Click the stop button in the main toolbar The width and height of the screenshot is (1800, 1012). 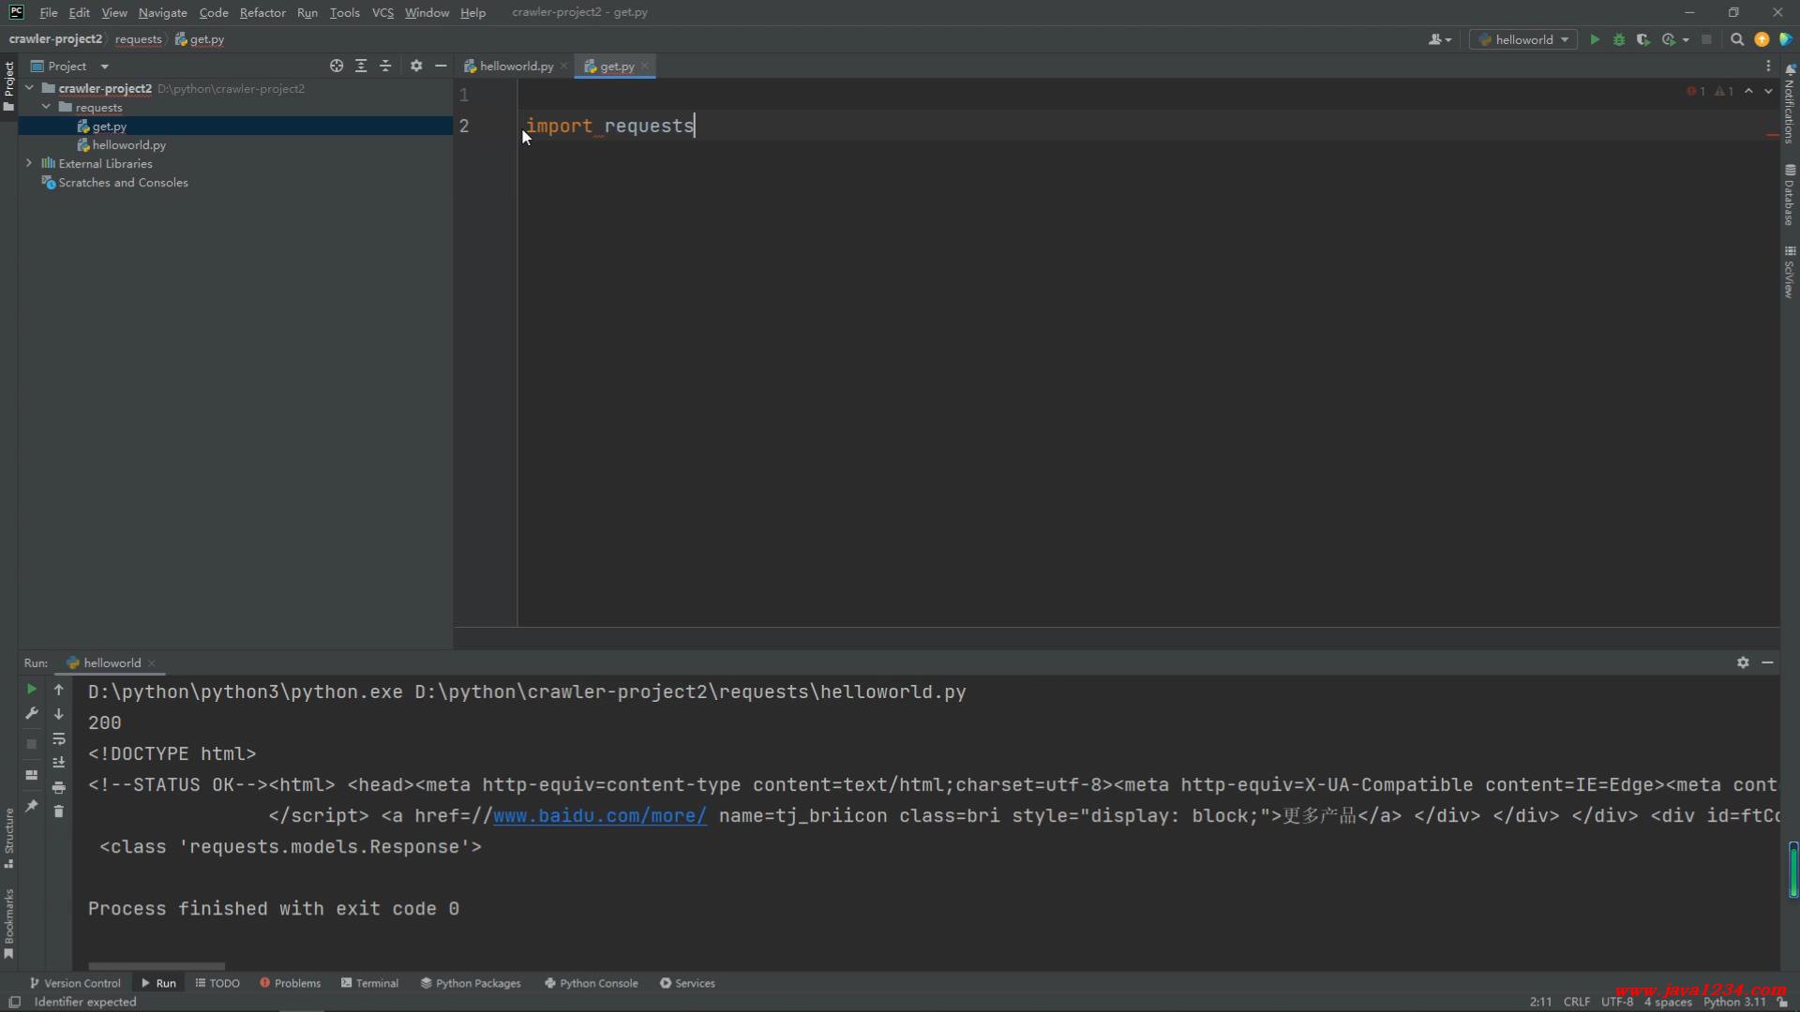pyautogui.click(x=1706, y=39)
